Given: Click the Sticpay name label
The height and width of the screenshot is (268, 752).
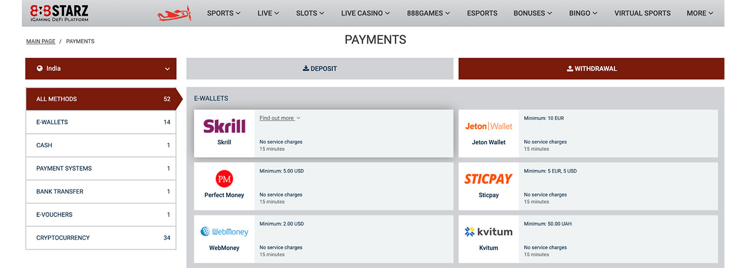Looking at the screenshot, I should click(x=489, y=195).
